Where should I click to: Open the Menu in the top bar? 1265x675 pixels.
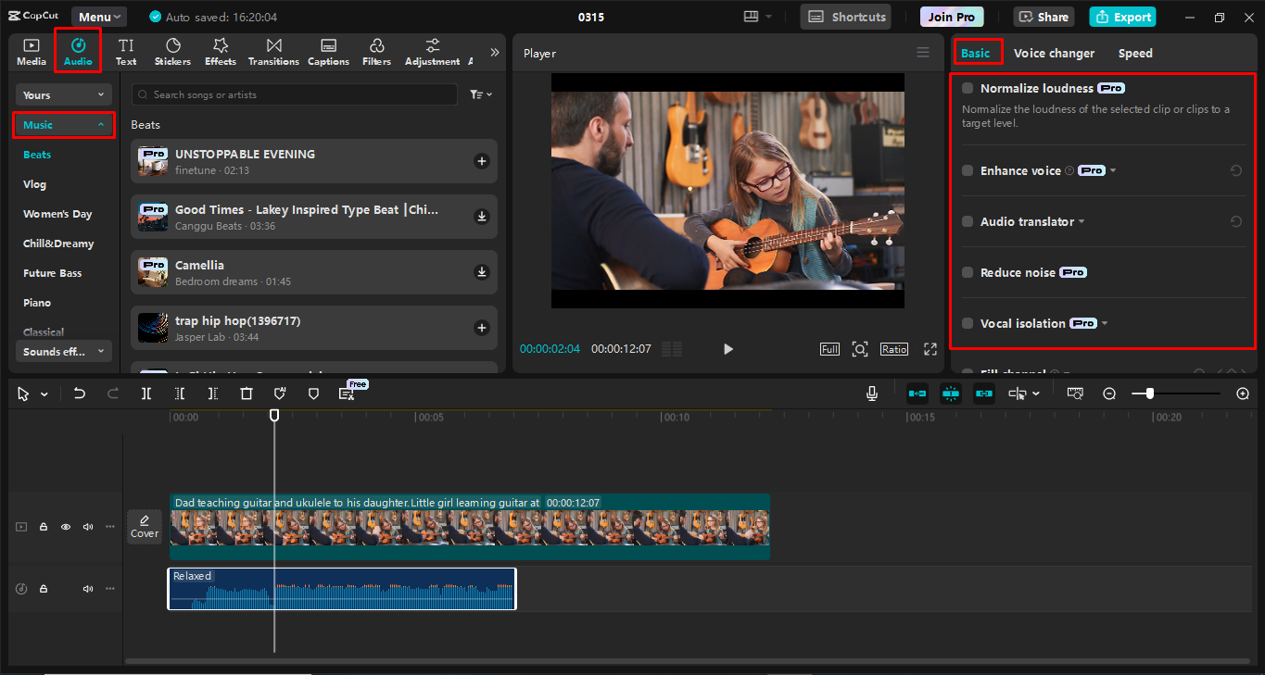98,16
